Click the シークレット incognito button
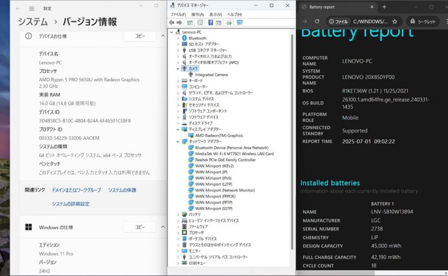The width and height of the screenshot is (448, 276). pyautogui.click(x=423, y=21)
